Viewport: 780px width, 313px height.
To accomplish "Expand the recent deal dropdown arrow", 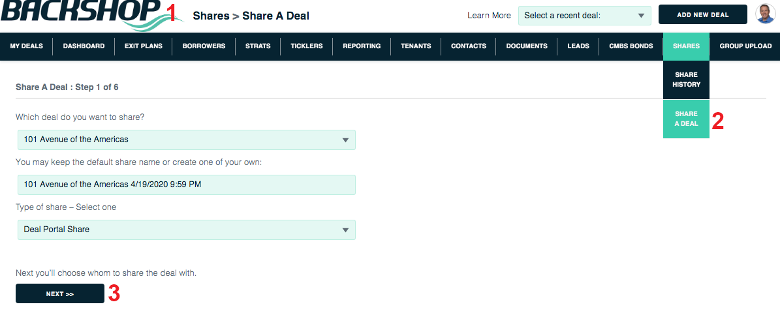I will coord(641,16).
